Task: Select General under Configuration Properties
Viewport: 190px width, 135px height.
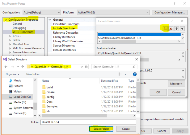Action: pos(17,24)
